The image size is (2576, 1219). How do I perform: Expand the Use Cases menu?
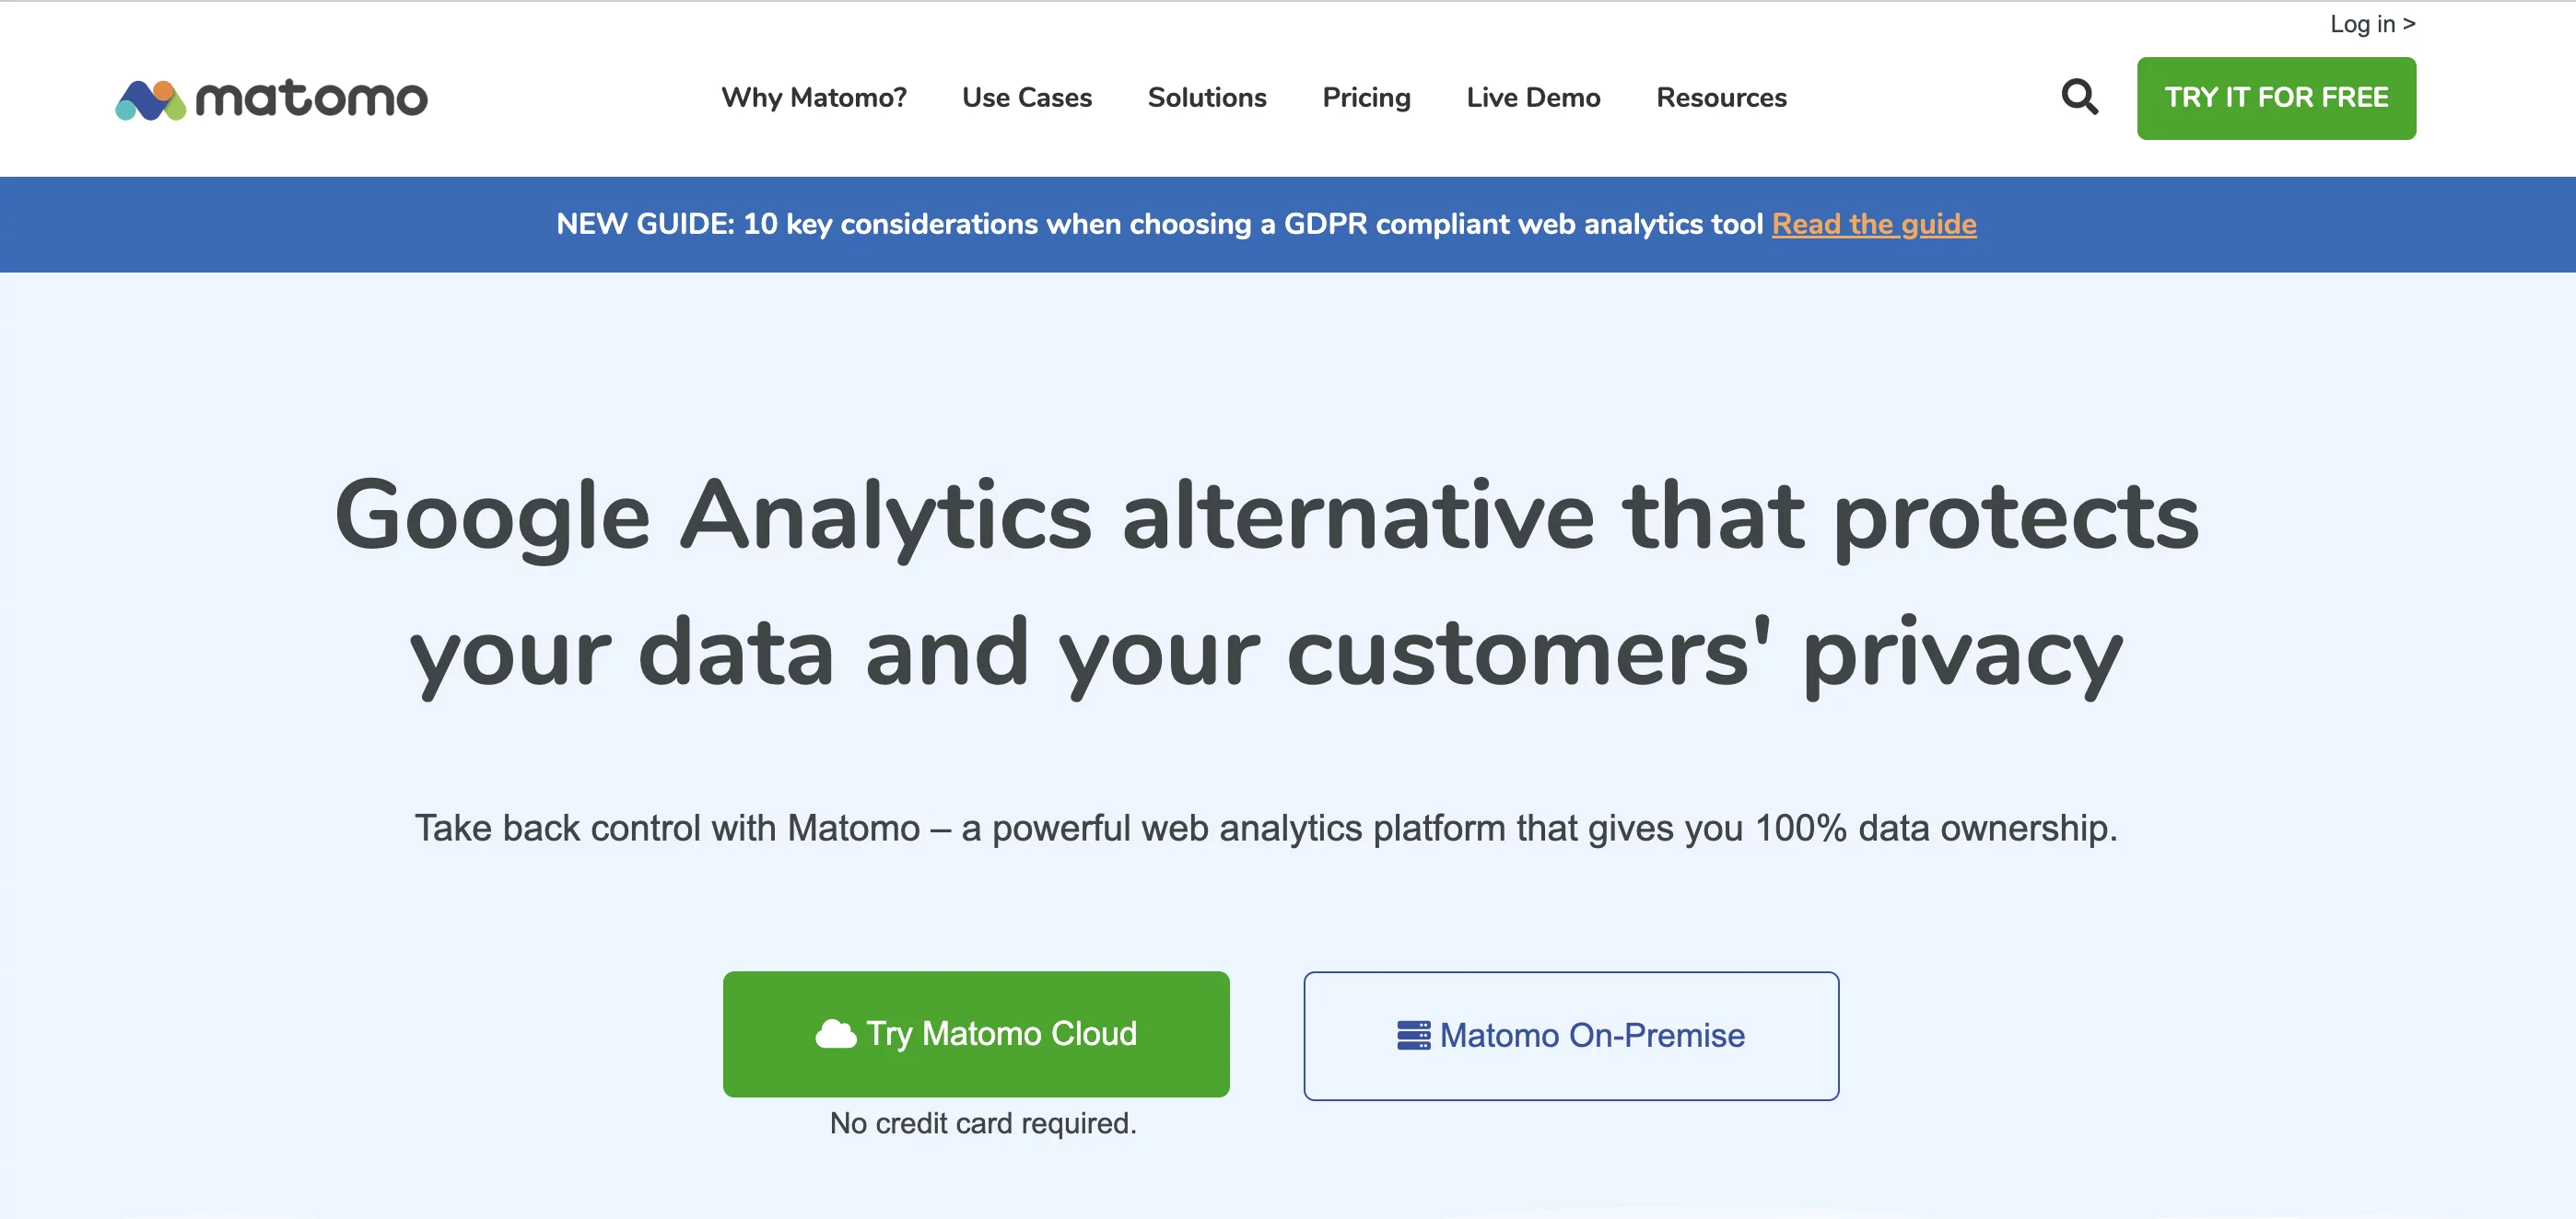click(x=1027, y=98)
